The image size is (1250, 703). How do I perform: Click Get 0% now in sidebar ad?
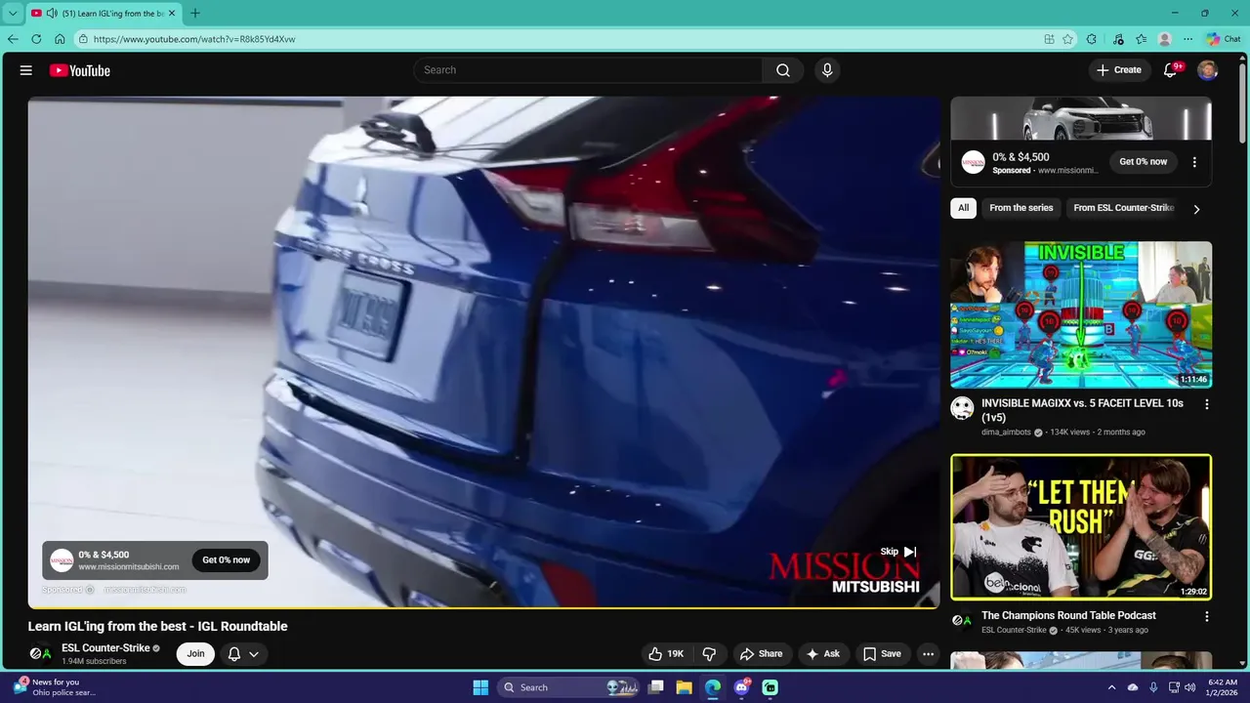click(1144, 162)
